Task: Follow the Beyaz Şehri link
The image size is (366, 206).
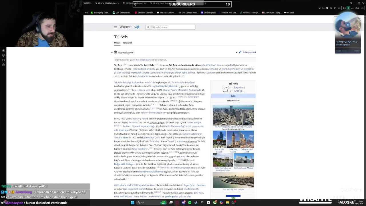Action: click(189, 185)
